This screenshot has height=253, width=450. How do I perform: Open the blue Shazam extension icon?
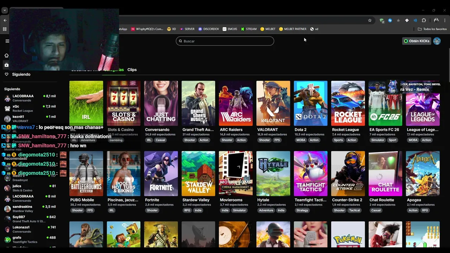tap(390, 20)
